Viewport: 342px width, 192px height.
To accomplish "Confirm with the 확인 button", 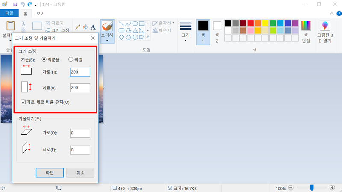I will pos(50,173).
